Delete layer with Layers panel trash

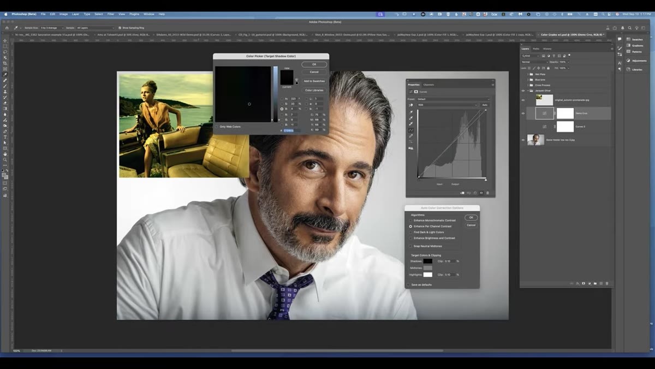point(606,283)
